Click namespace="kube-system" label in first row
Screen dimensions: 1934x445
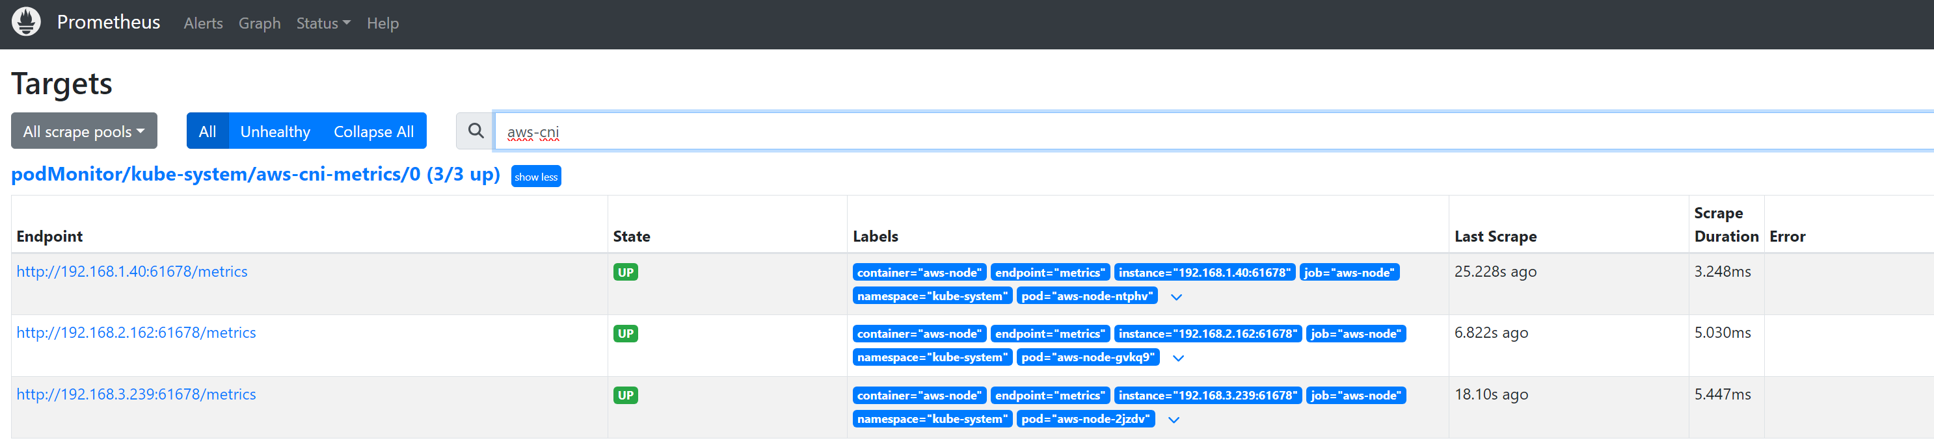pos(932,296)
